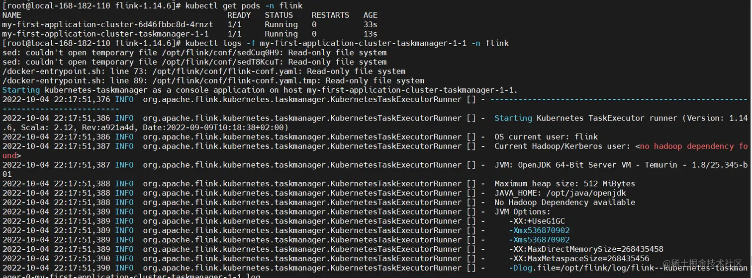The image size is (752, 278).
Task: Click the NAME column header
Action: point(11,15)
